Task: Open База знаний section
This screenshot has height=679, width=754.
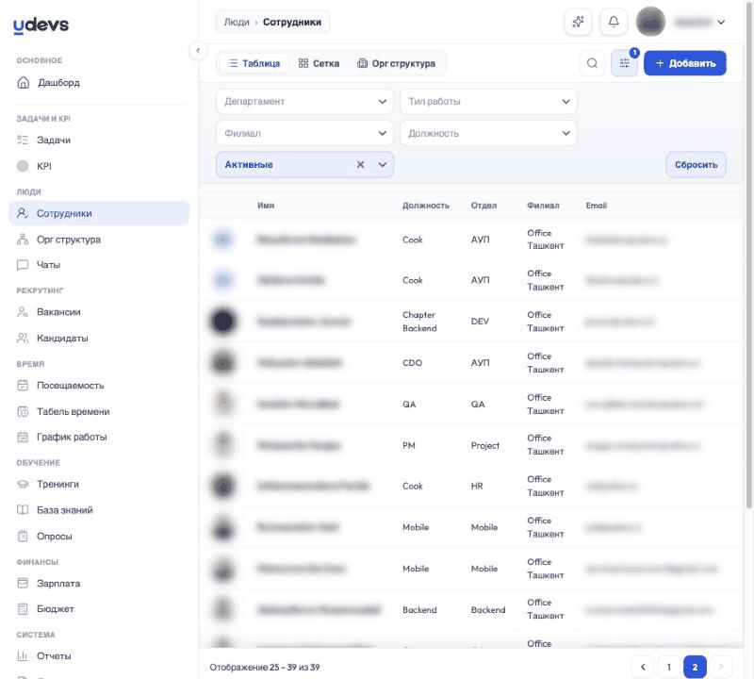Action: click(x=99, y=510)
